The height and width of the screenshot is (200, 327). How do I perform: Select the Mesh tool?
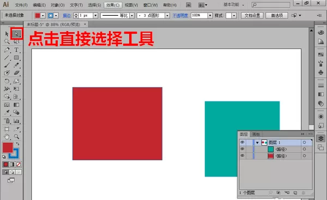7,105
